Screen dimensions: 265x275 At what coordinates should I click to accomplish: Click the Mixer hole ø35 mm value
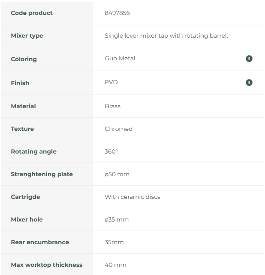[x=117, y=219]
